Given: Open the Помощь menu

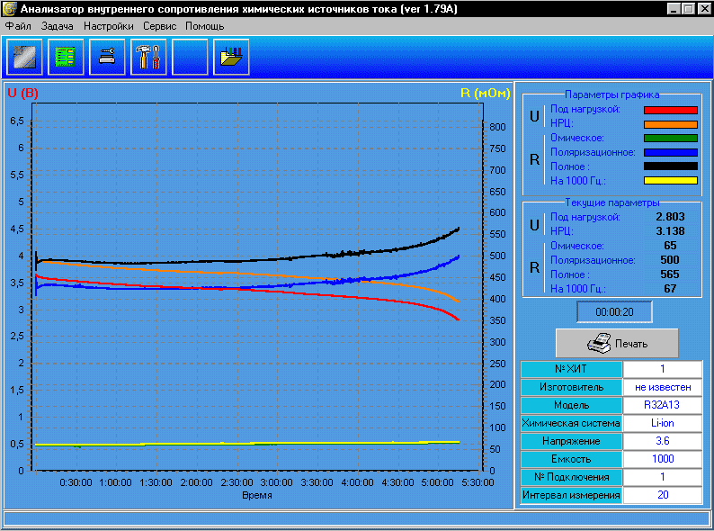Looking at the screenshot, I should [x=204, y=26].
